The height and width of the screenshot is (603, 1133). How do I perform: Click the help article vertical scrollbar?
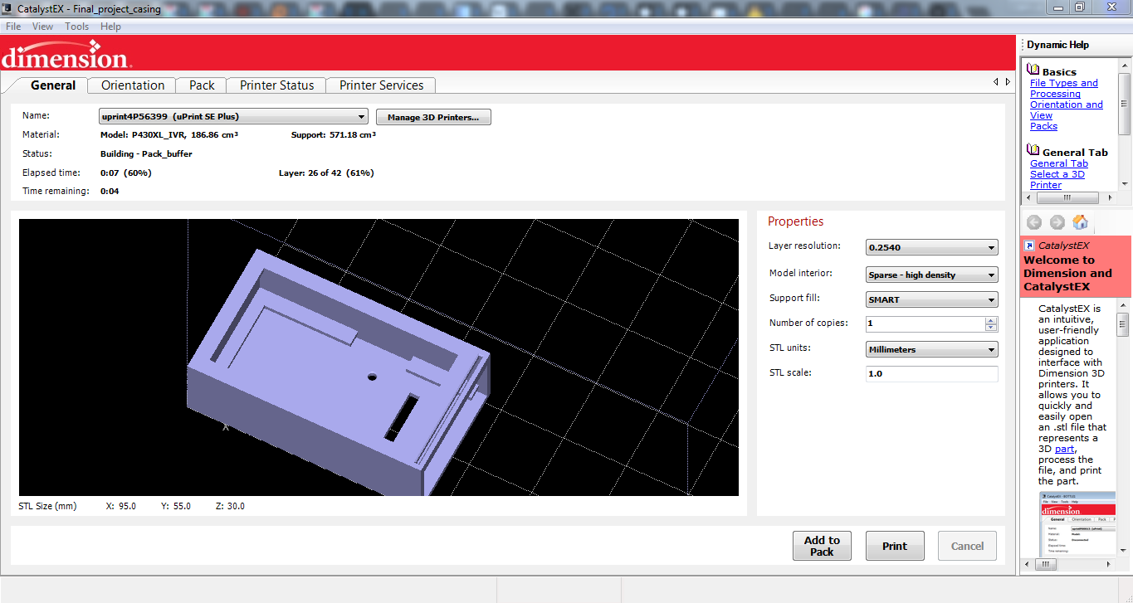1124,427
